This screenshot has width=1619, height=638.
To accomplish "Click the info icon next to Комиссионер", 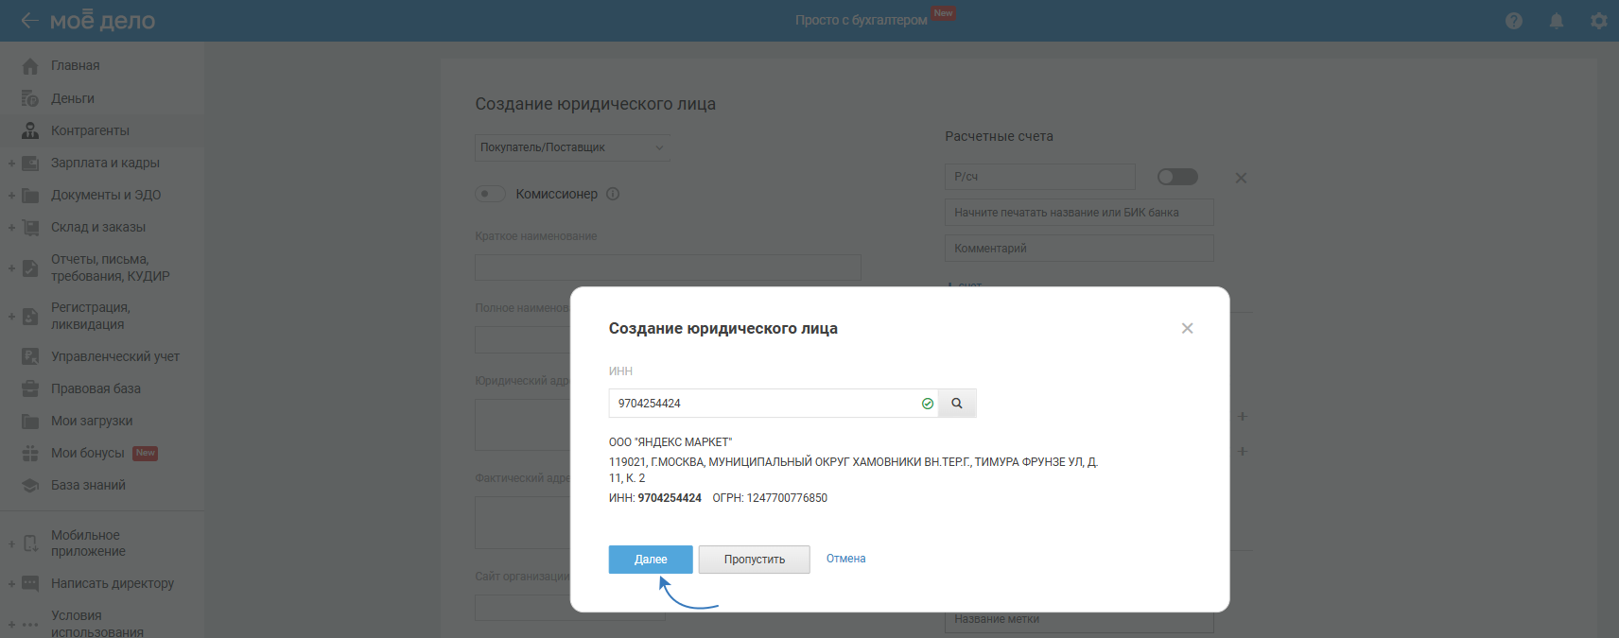I will coord(613,194).
